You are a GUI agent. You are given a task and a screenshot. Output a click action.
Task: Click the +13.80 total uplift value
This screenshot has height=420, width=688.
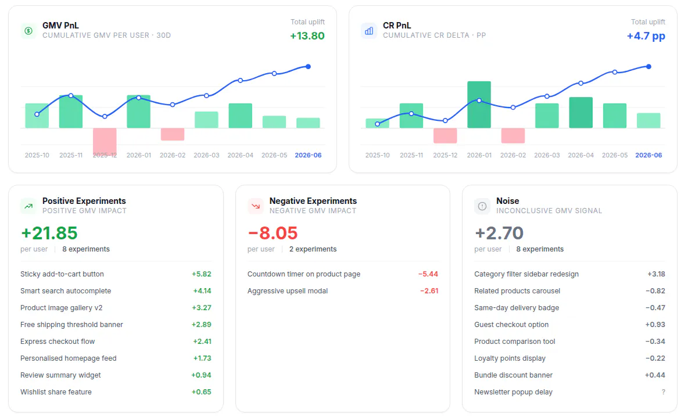307,36
